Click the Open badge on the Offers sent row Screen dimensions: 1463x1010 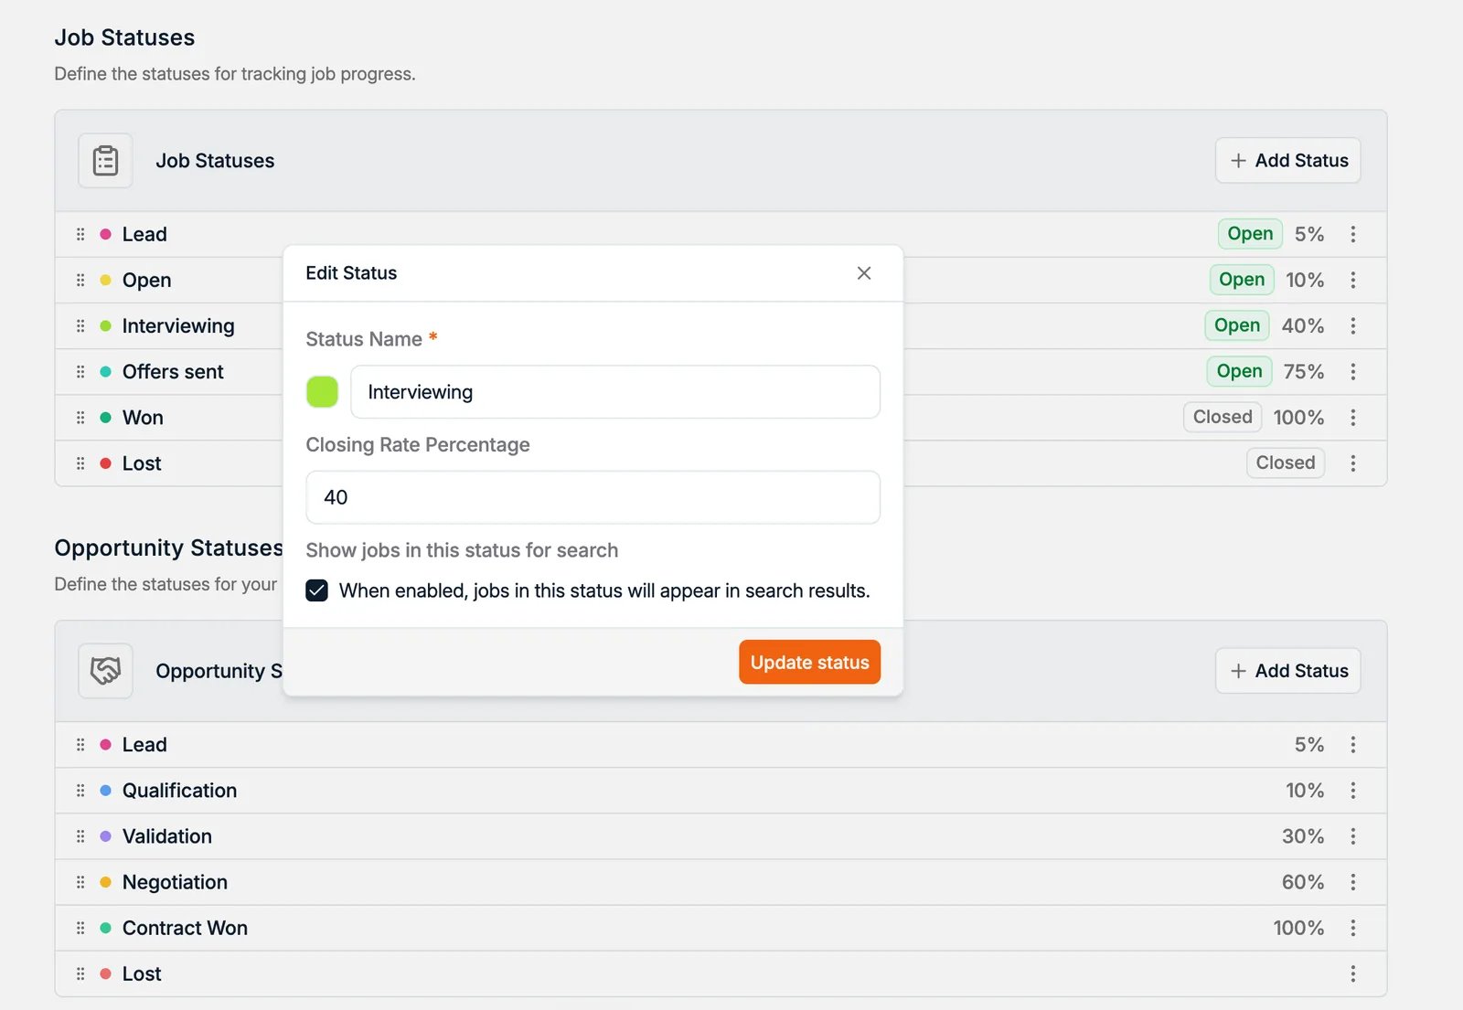[x=1239, y=371]
